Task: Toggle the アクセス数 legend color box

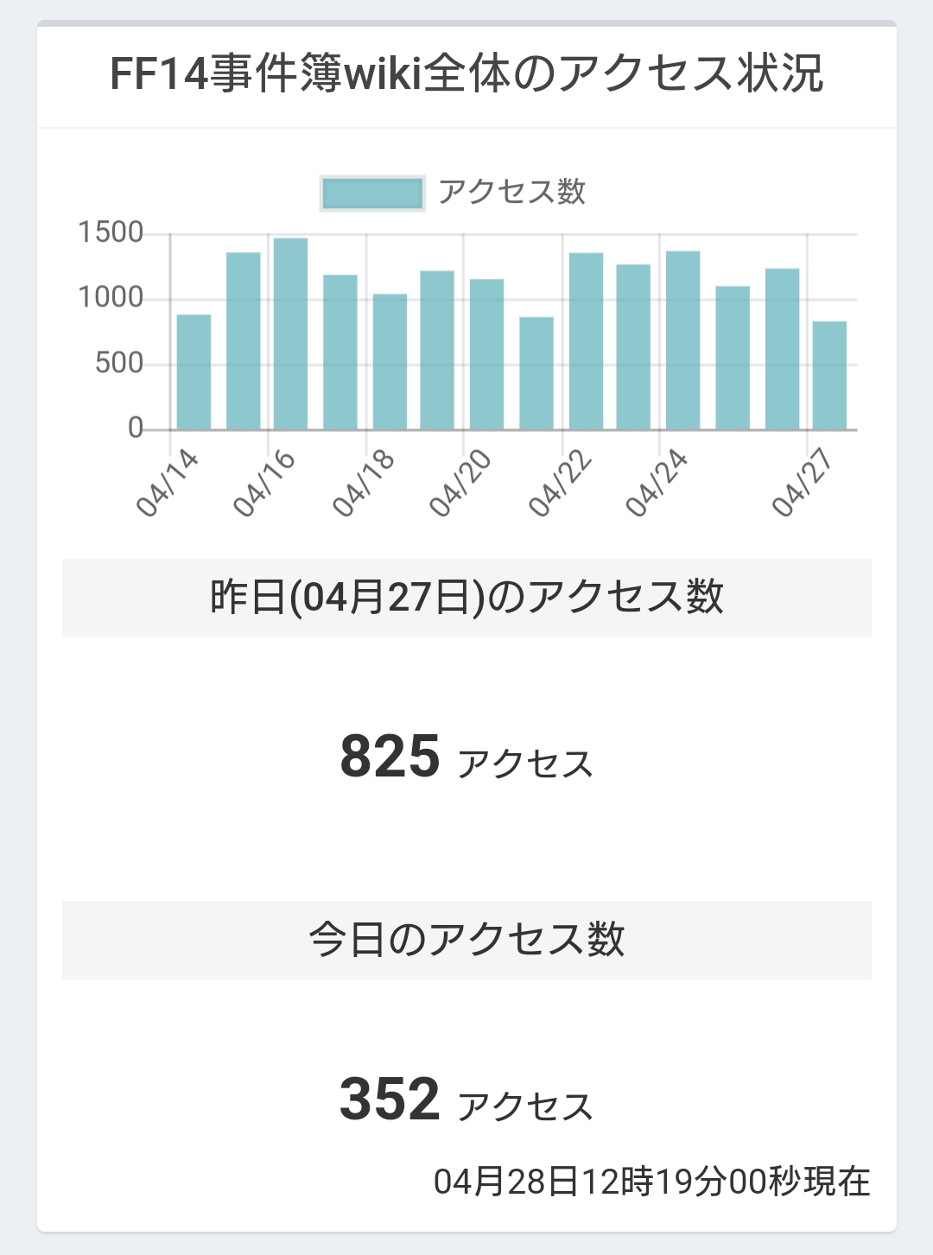Action: point(372,193)
